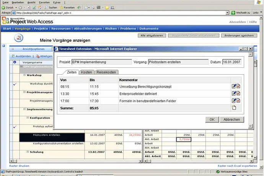
Task: Click the yellow note toolbar icon
Action: coord(107,8)
